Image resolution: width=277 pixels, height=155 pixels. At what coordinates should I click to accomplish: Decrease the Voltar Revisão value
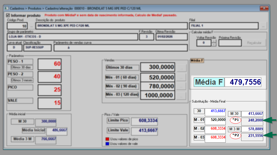click(x=214, y=45)
